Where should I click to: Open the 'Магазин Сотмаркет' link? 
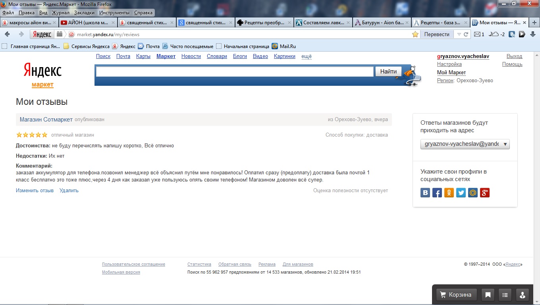click(x=46, y=120)
